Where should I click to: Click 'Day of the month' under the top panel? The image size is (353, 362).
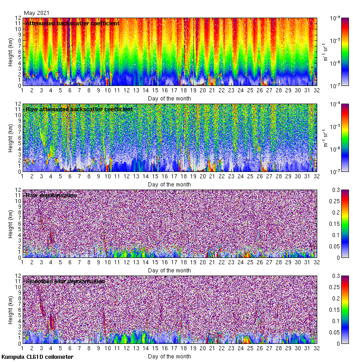point(169,99)
